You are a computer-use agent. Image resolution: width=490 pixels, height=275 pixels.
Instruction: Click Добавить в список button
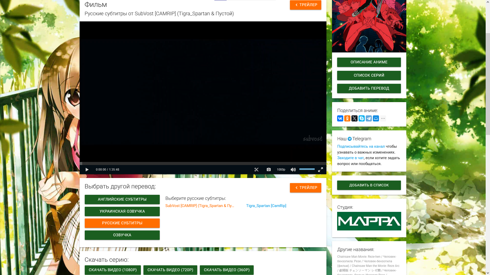[369, 185]
